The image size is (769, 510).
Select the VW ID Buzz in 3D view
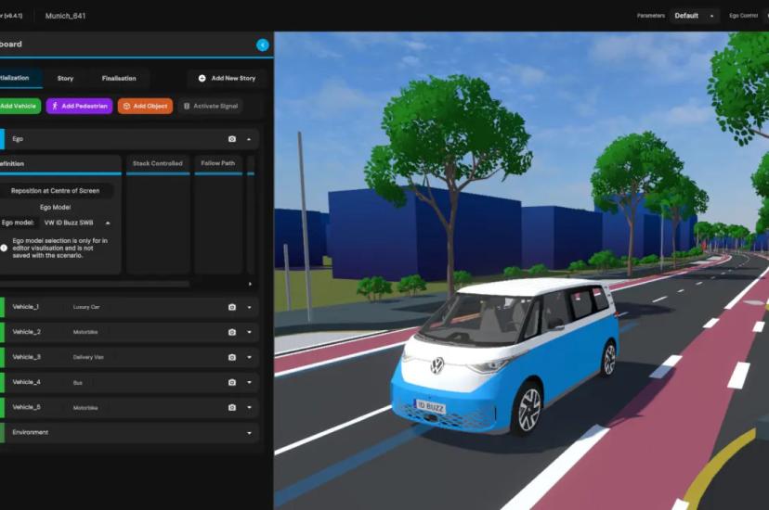pos(504,355)
